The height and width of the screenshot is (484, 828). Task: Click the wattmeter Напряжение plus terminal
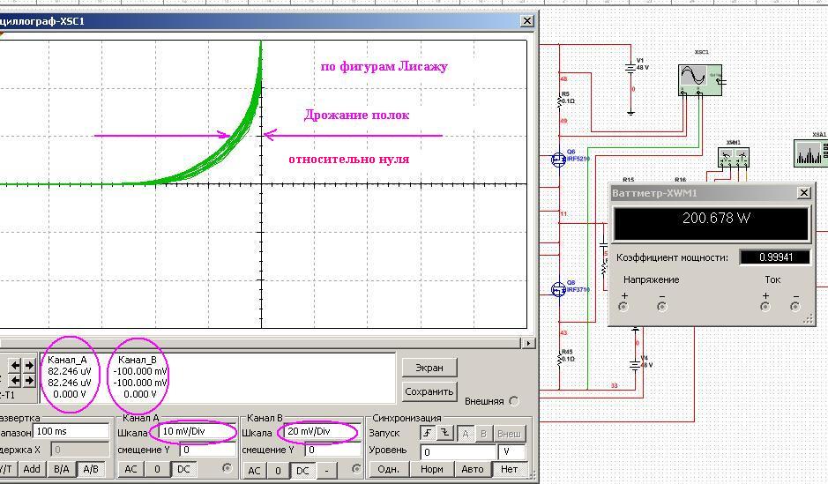(x=623, y=307)
